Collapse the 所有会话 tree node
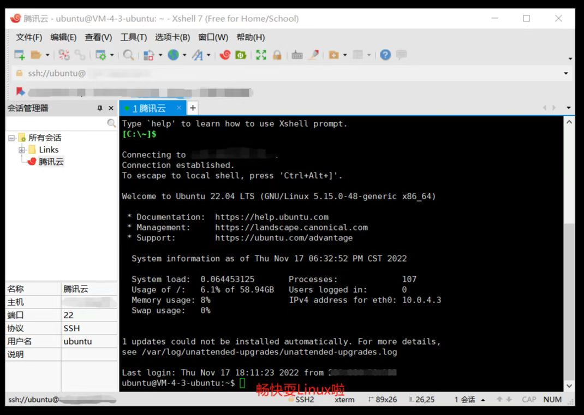Screen dimensions: 584x415 click(11, 138)
